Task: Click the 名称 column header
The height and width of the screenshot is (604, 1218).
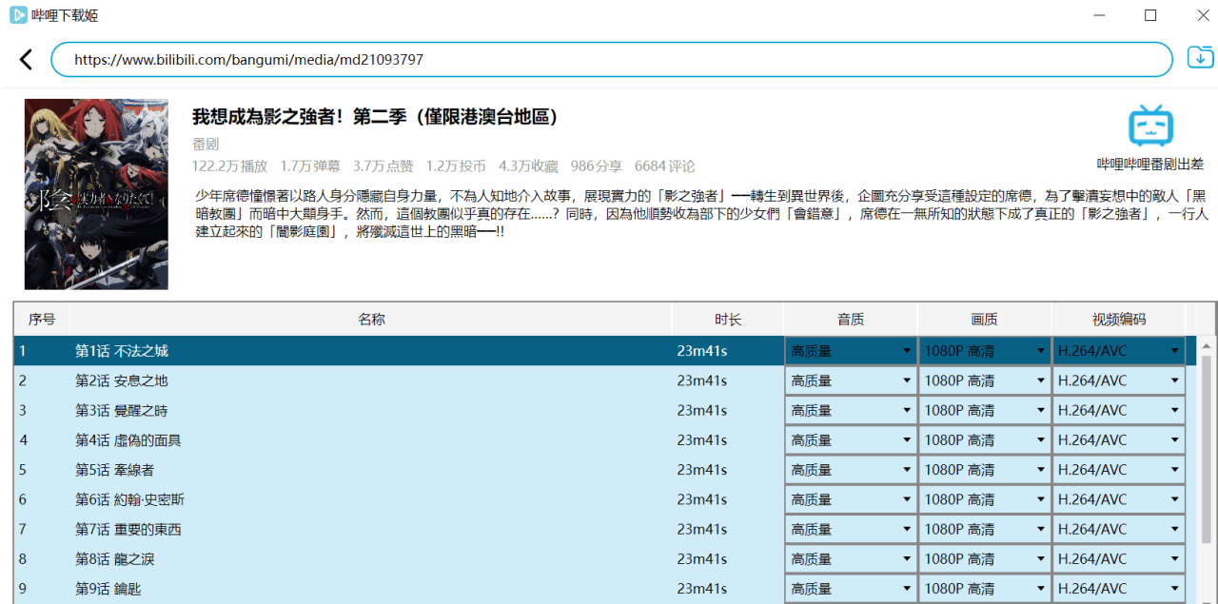Action: [x=371, y=320]
